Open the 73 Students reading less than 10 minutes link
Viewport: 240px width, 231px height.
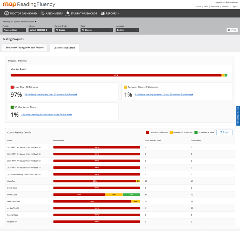(x=51, y=94)
